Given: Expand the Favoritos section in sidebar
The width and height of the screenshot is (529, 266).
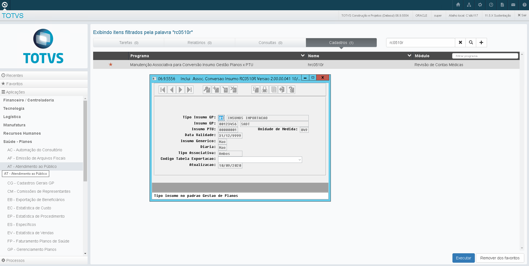Looking at the screenshot, I should [x=44, y=84].
